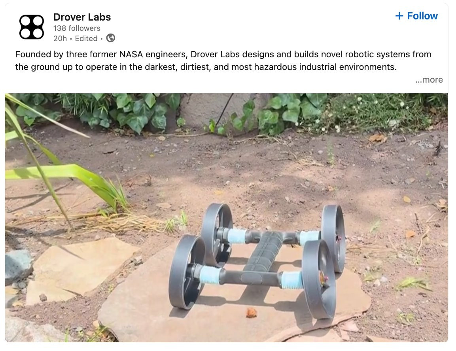The image size is (456, 351).
Task: Follow the Drover Labs page
Action: click(416, 16)
